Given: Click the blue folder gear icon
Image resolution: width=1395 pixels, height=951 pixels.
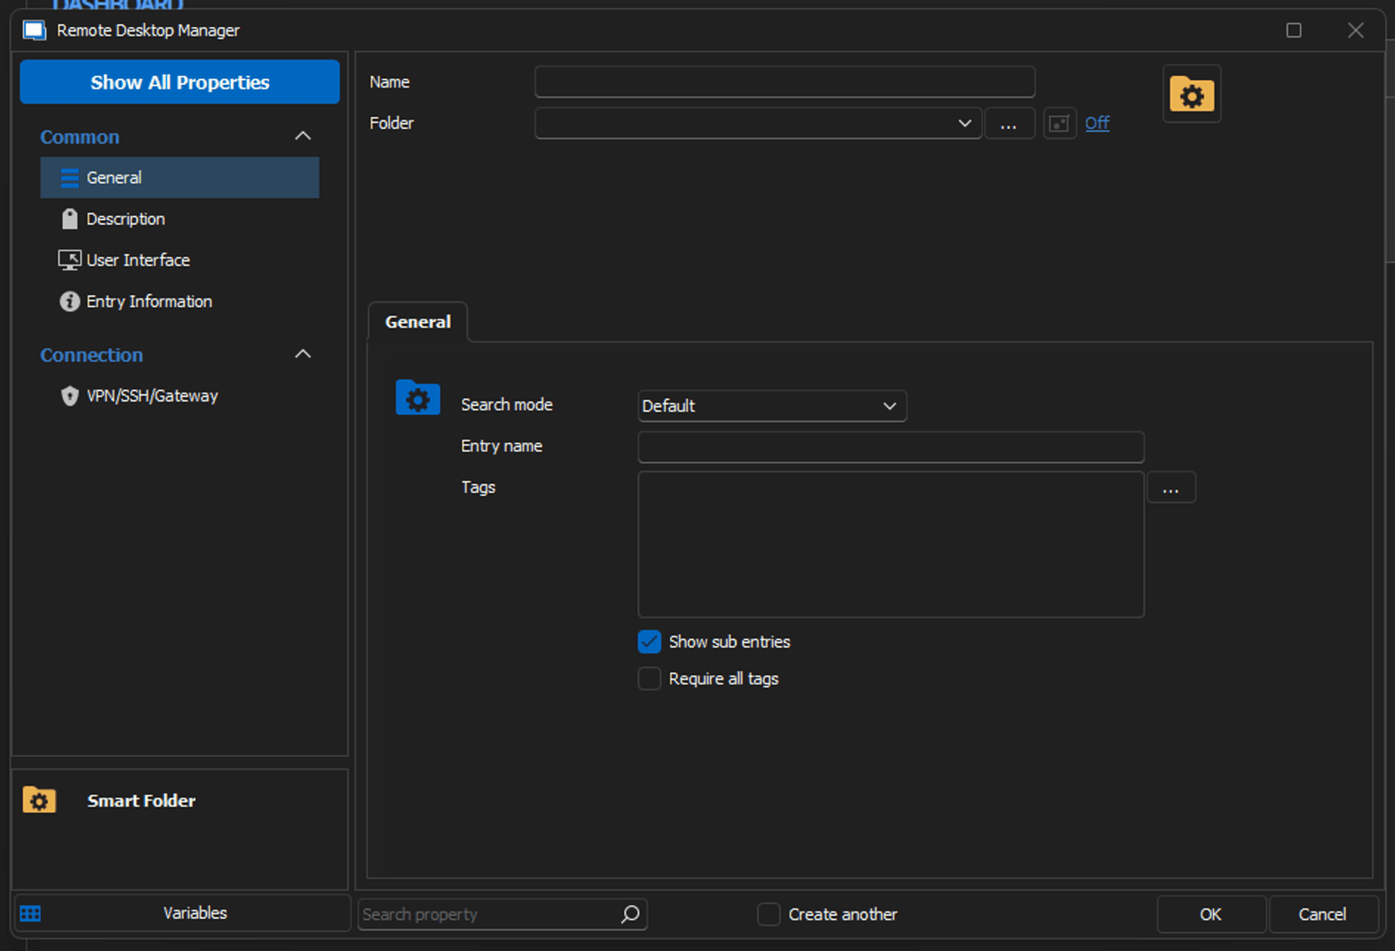Looking at the screenshot, I should (417, 399).
